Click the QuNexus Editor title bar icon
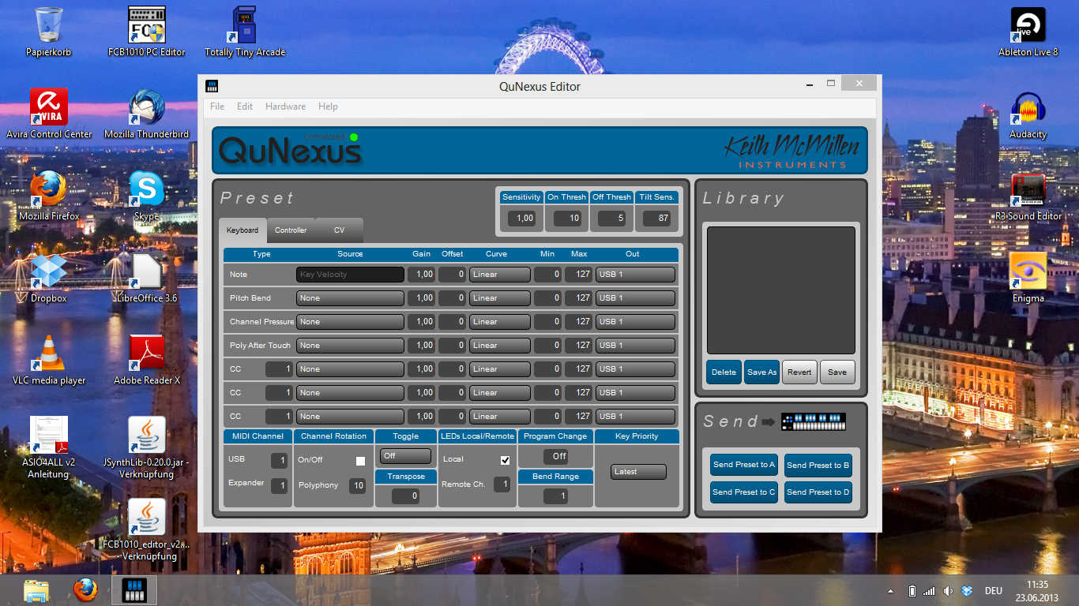This screenshot has width=1079, height=606. [211, 86]
